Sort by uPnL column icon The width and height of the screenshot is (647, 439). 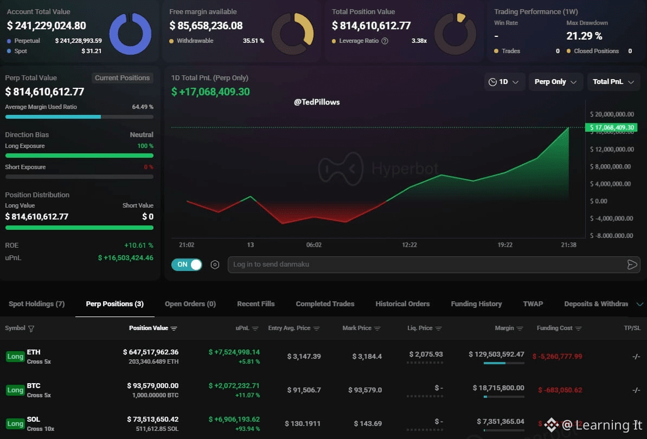(255, 328)
